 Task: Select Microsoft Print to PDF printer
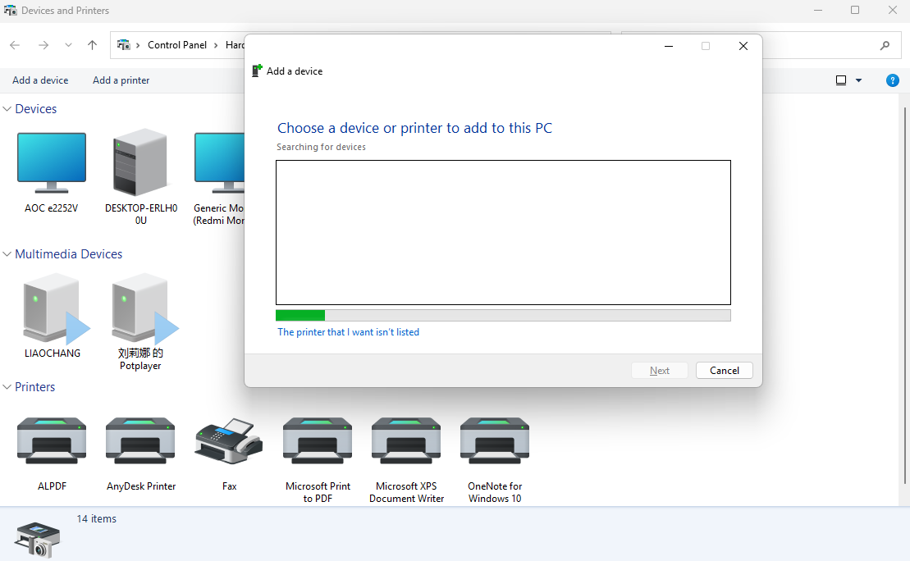(318, 442)
